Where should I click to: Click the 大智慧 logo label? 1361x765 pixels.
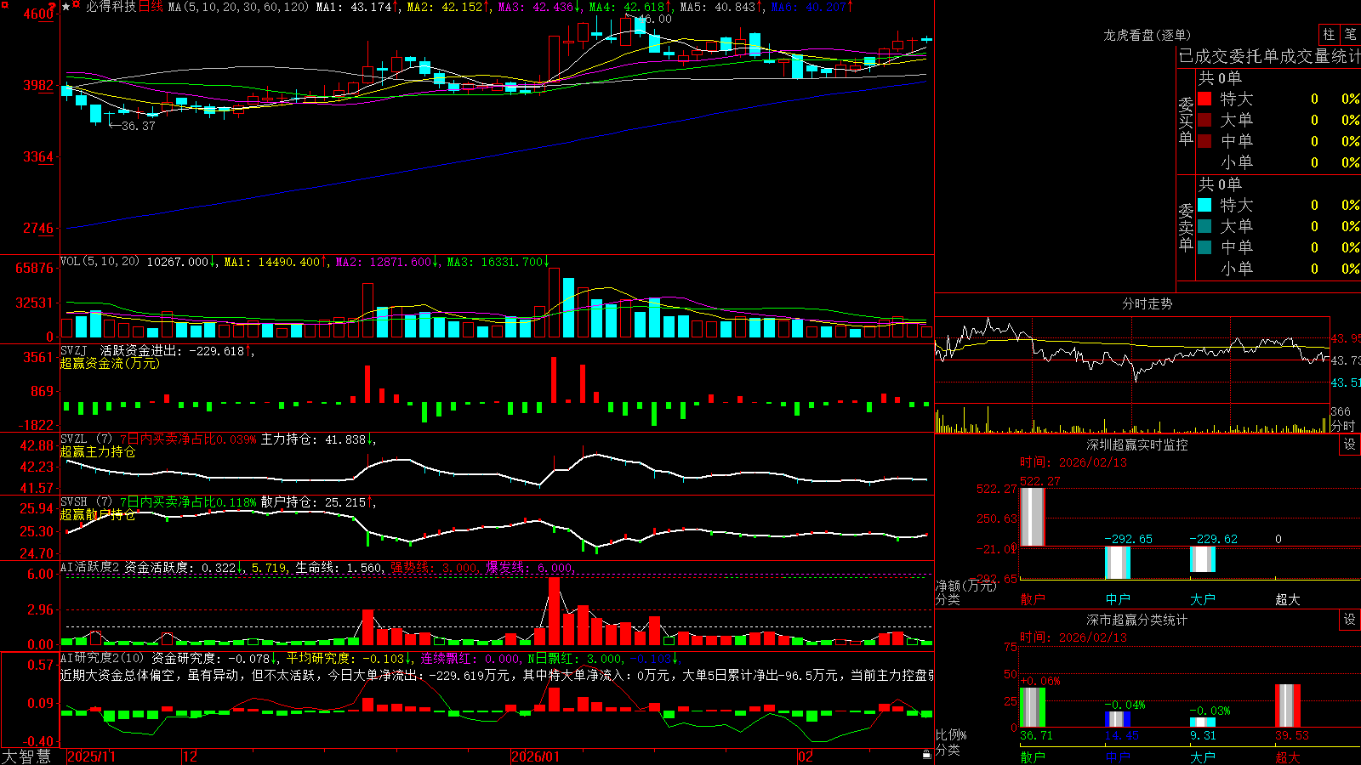(x=26, y=756)
